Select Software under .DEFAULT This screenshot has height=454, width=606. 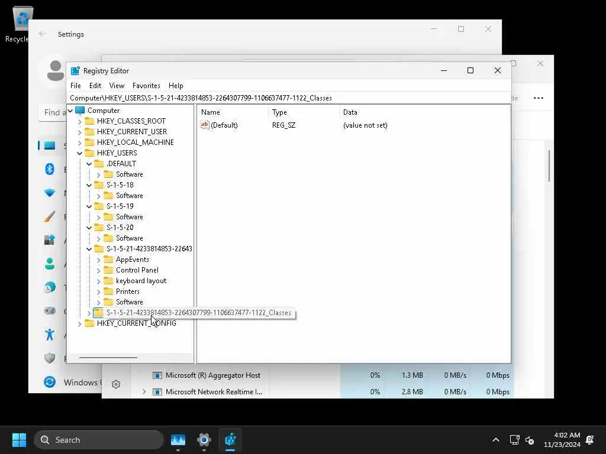point(130,174)
